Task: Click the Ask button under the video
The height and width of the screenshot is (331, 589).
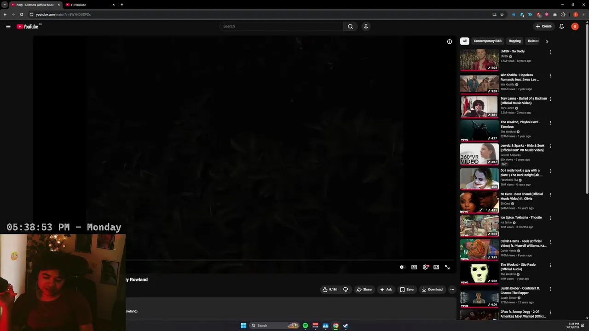Action: click(x=386, y=290)
